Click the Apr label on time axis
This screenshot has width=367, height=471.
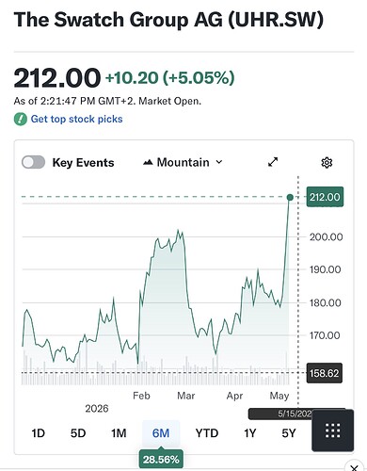pyautogui.click(x=234, y=396)
